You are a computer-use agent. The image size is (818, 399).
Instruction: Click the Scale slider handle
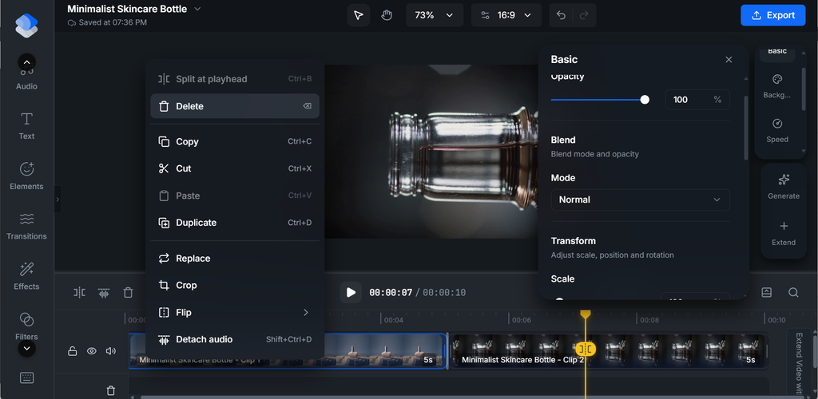(560, 300)
